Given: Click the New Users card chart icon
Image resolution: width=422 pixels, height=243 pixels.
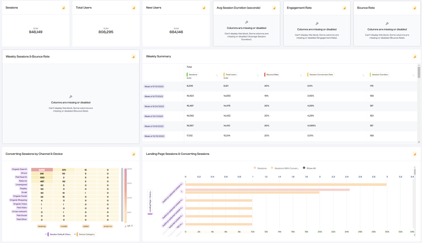Looking at the screenshot, I should click(x=204, y=8).
